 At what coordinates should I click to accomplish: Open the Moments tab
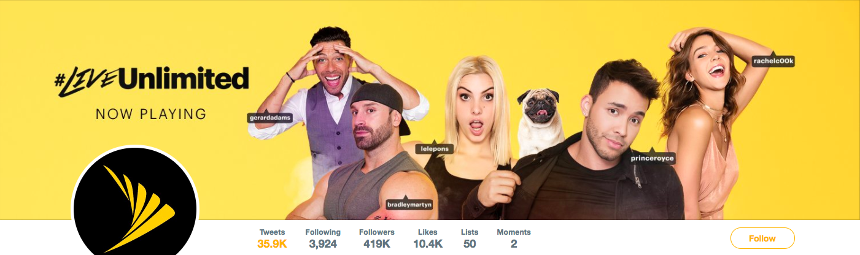pos(514,238)
